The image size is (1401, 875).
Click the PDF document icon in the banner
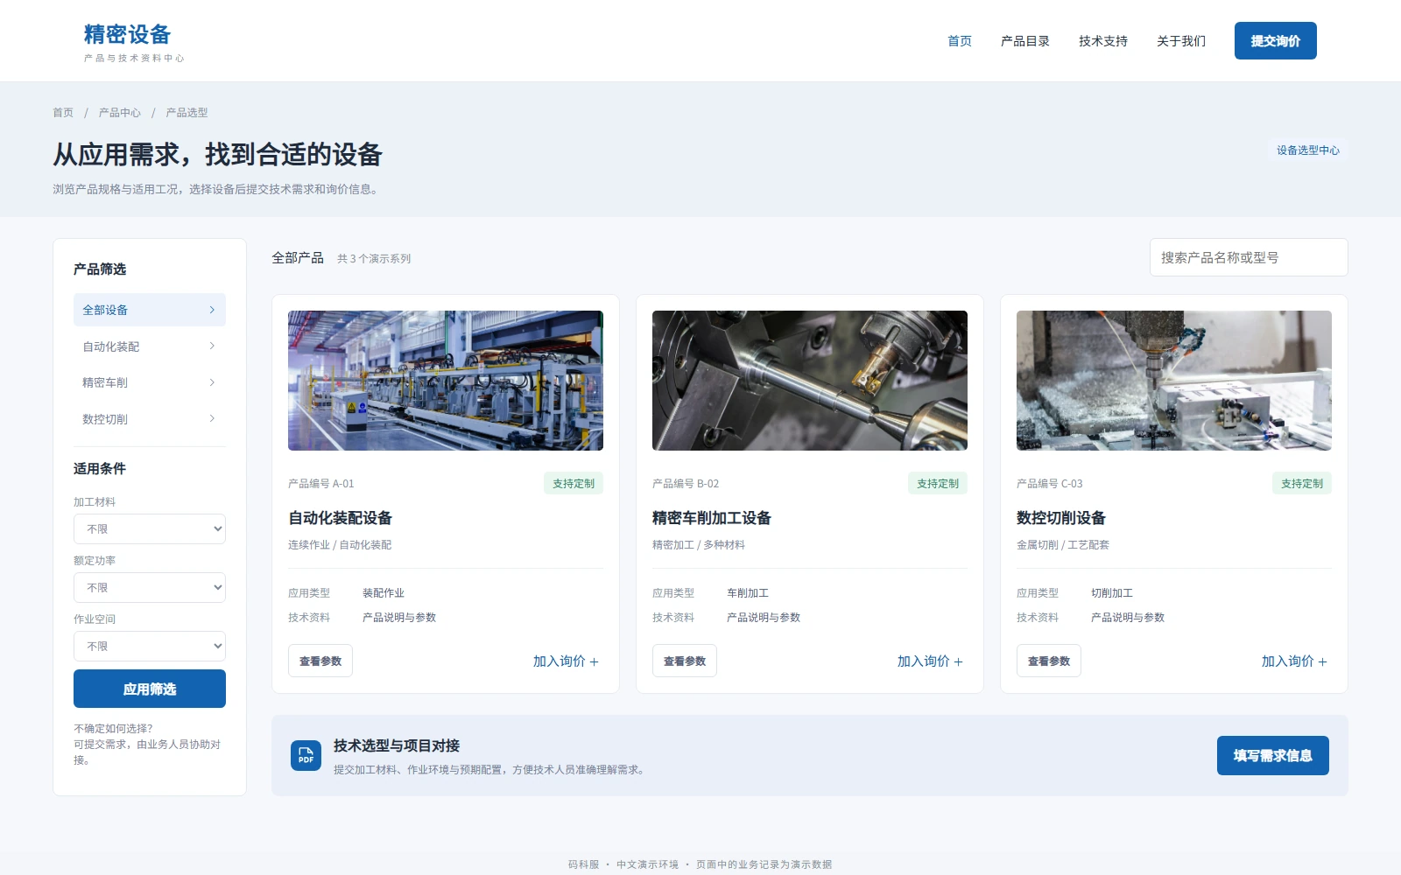pos(306,755)
